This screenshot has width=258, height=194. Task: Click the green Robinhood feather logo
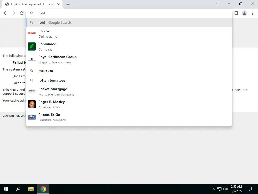click(x=32, y=46)
